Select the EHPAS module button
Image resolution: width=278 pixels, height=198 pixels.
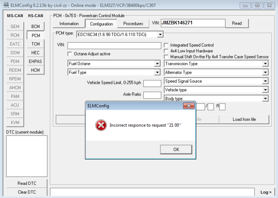35,61
